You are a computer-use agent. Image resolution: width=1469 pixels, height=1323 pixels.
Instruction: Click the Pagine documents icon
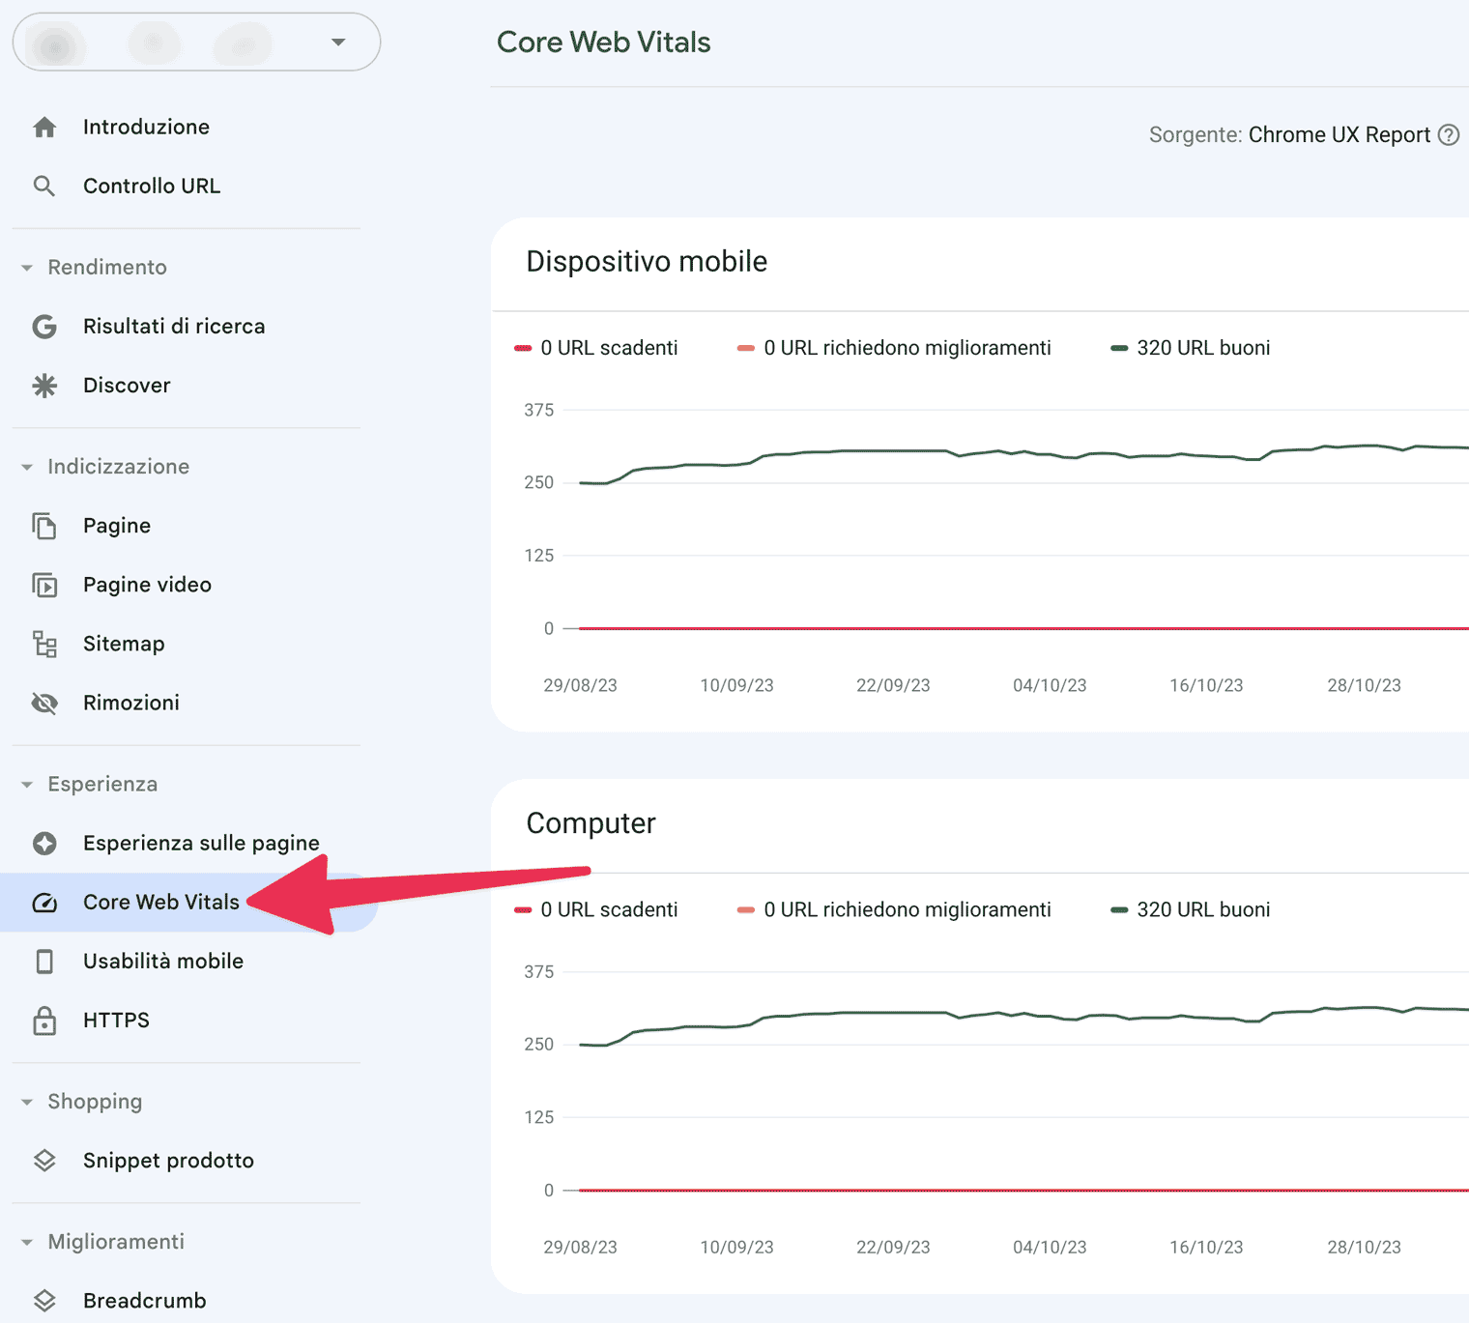44,526
